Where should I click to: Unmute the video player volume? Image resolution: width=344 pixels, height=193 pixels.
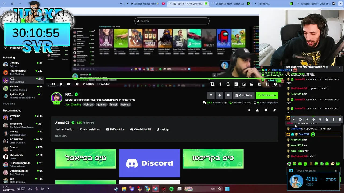click(x=77, y=84)
